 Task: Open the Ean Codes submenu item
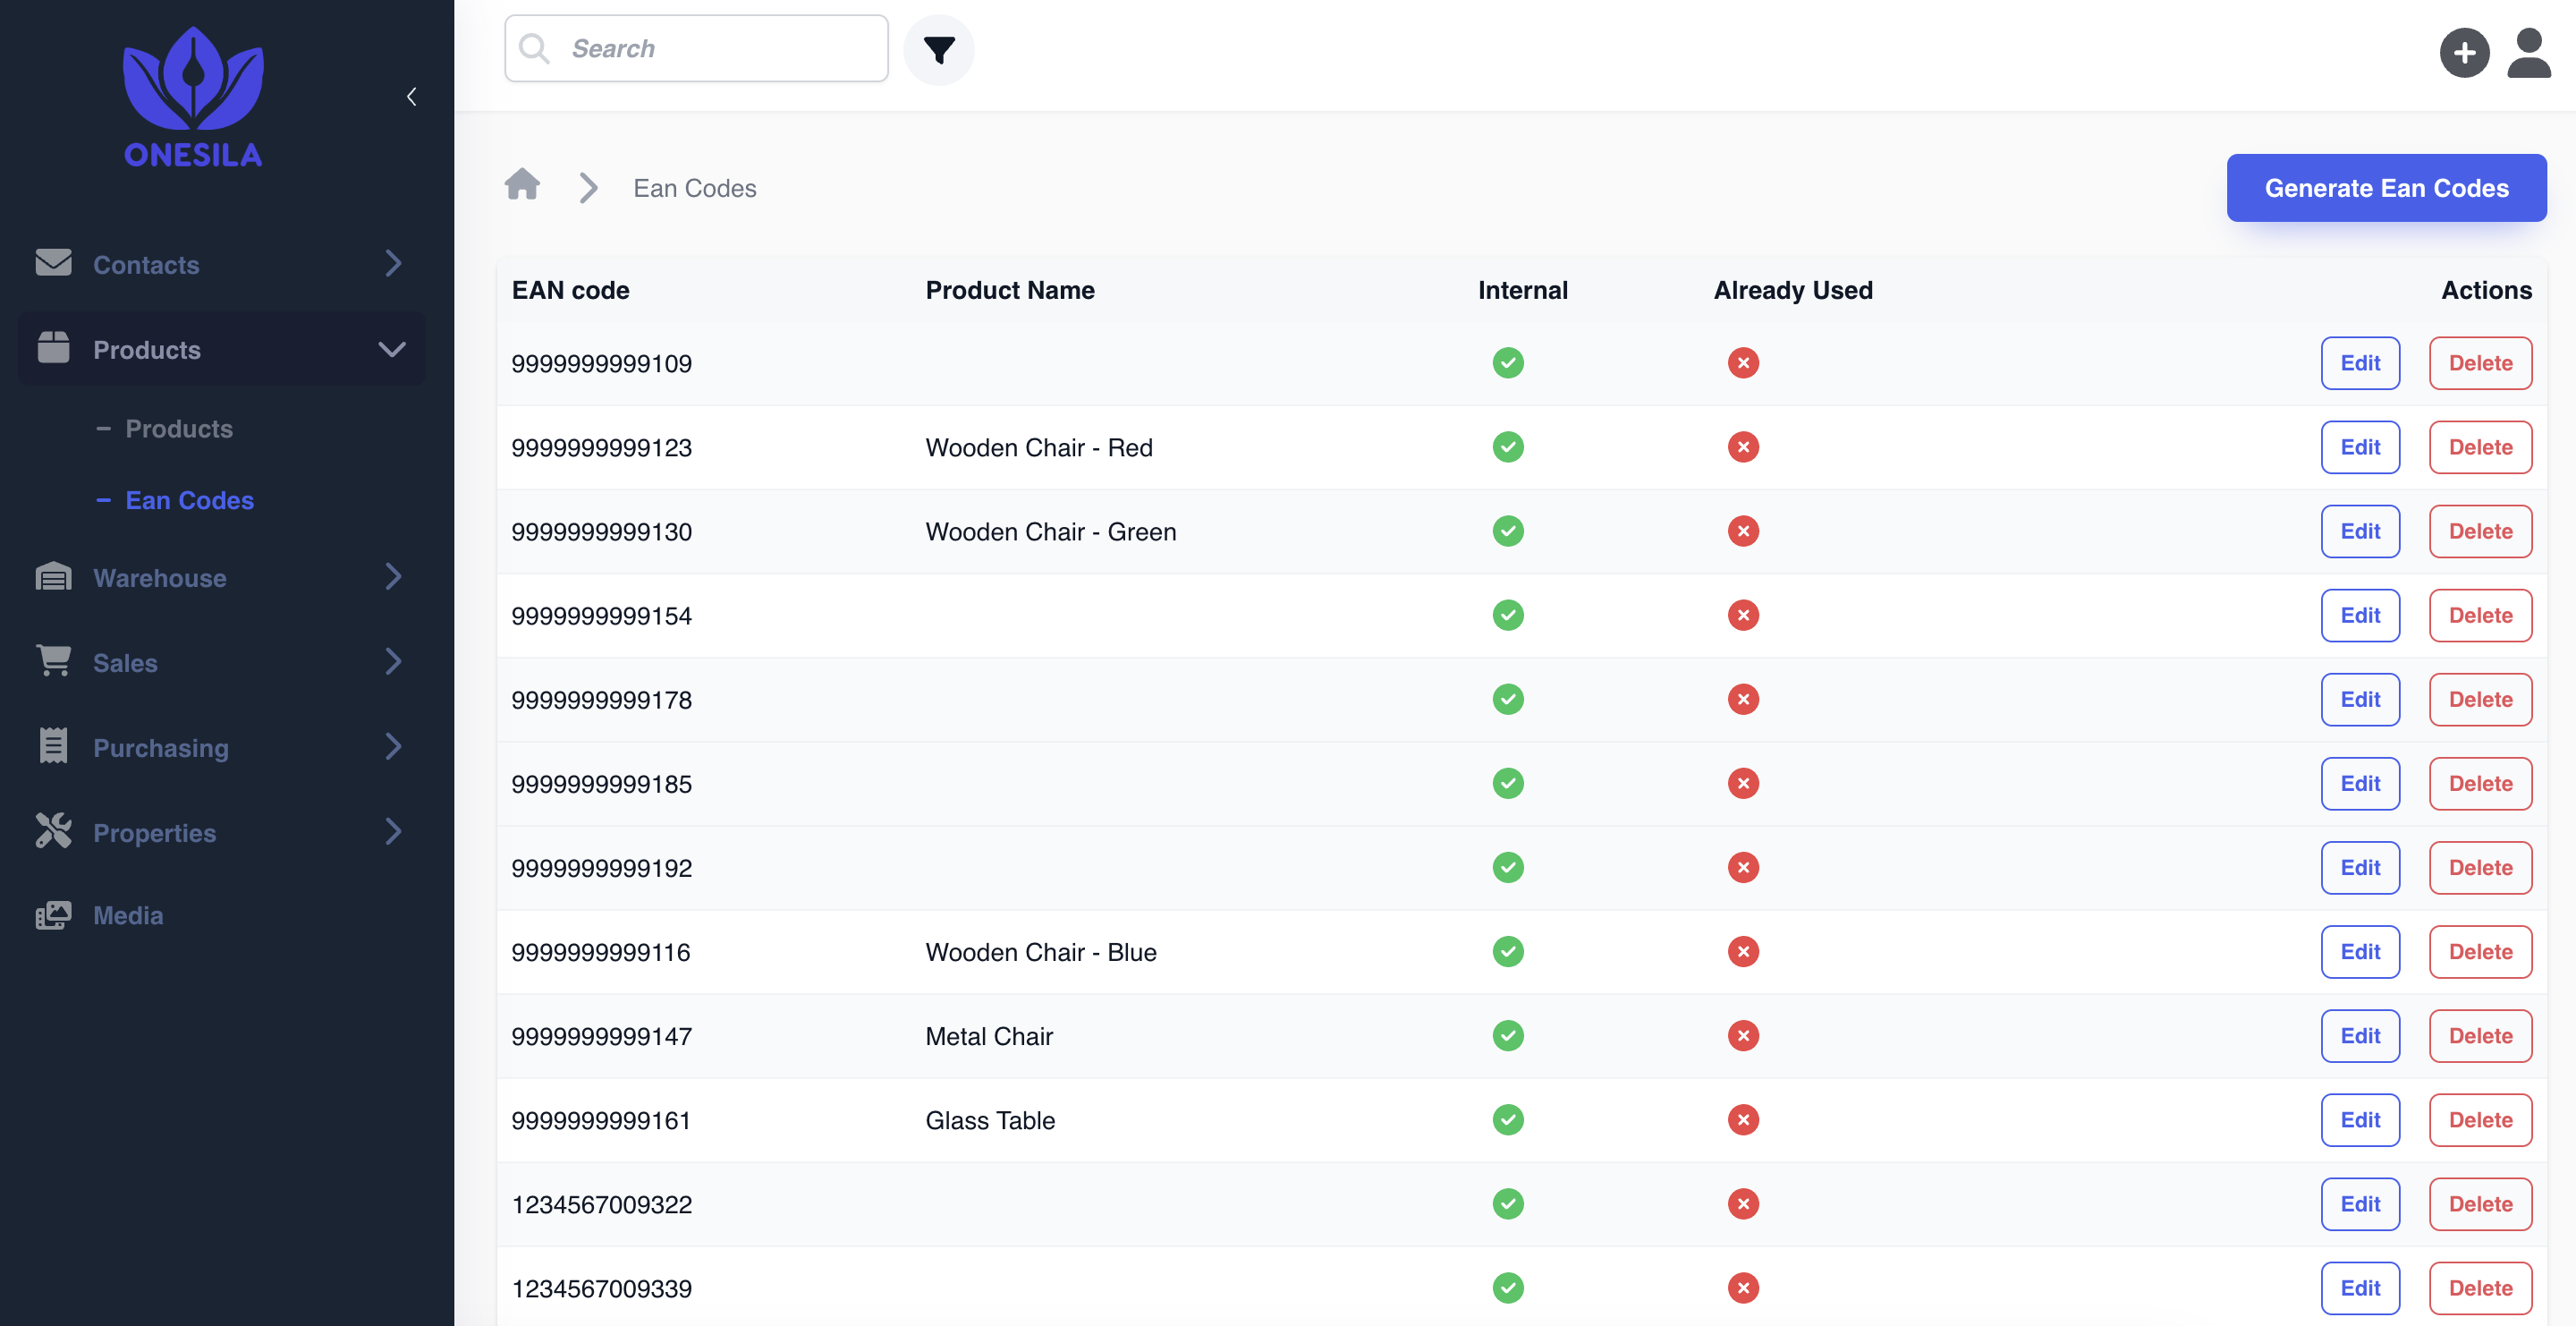(189, 500)
